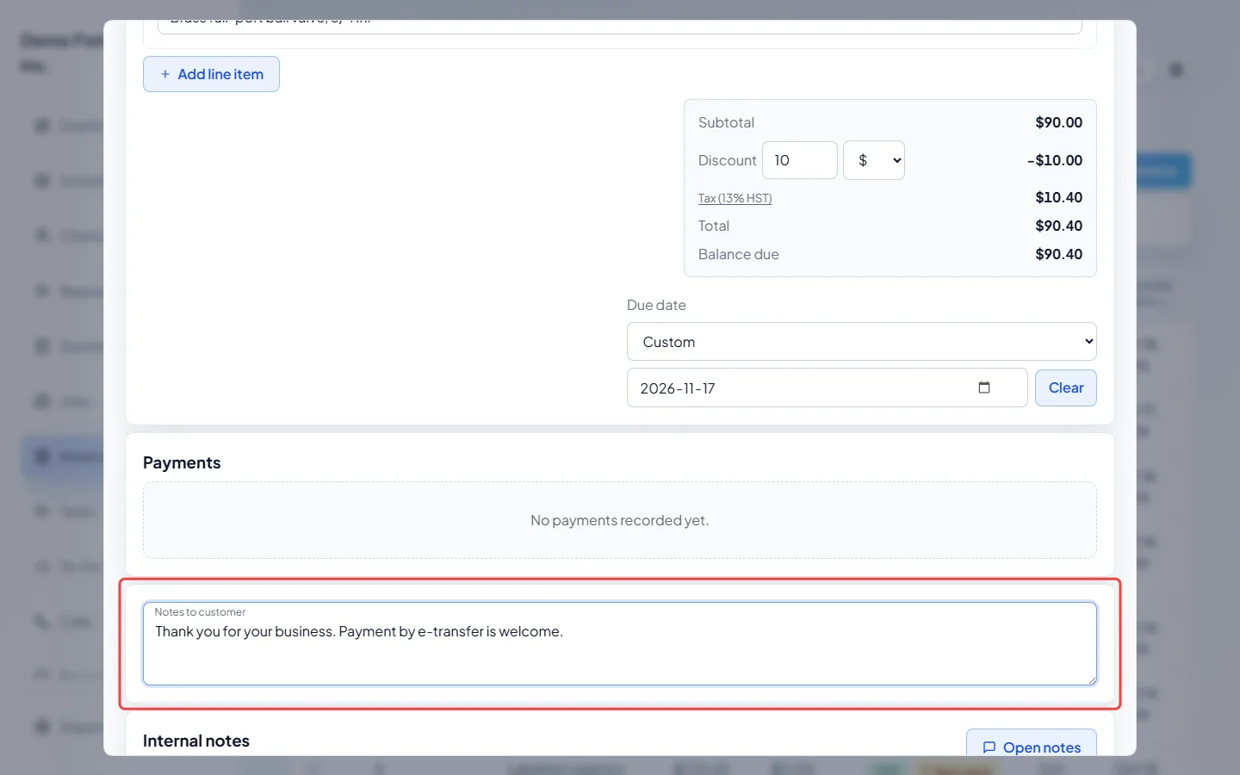The height and width of the screenshot is (775, 1240).
Task: Click inside the Notes to customer textarea
Action: [x=620, y=644]
